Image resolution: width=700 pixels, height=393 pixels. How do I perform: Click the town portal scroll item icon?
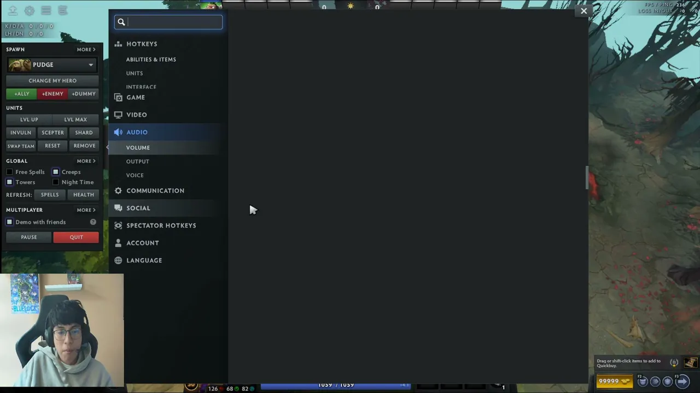pos(691,363)
